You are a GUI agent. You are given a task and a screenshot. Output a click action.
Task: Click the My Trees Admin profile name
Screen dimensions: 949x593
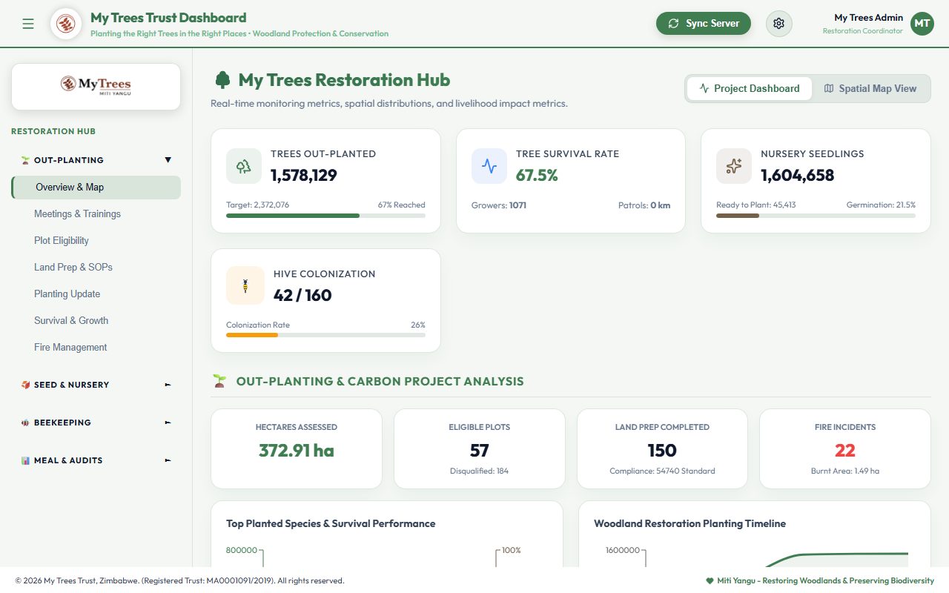(x=868, y=18)
